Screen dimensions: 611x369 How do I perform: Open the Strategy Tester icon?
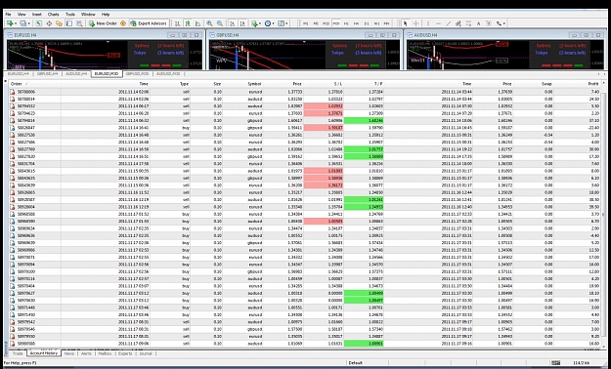[79, 23]
